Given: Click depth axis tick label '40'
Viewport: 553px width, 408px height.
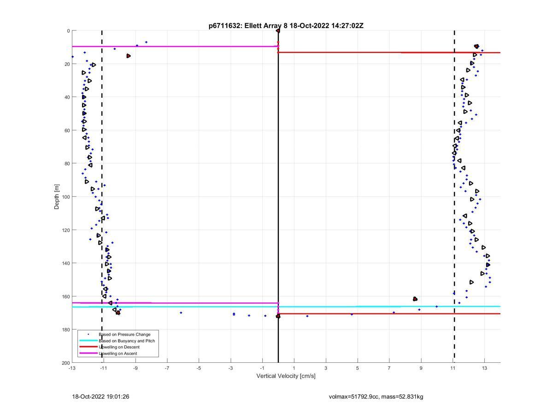Looking at the screenshot, I should 67,97.
